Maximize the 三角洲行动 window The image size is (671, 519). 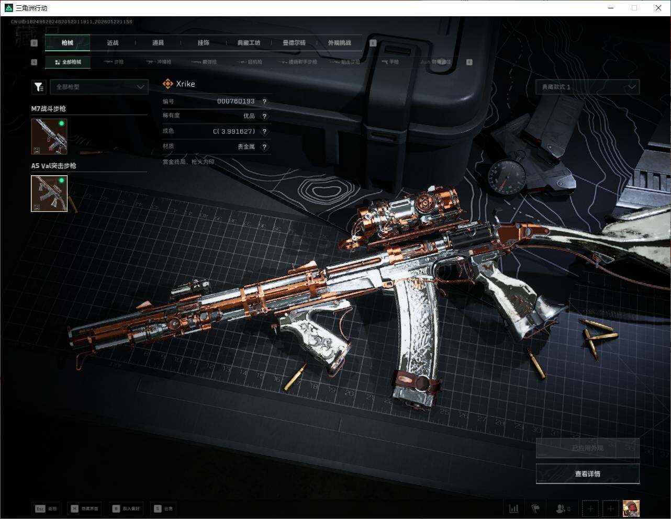[634, 8]
